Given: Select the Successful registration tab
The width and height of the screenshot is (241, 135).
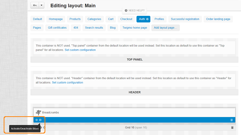Looking at the screenshot, I should tap(185, 19).
